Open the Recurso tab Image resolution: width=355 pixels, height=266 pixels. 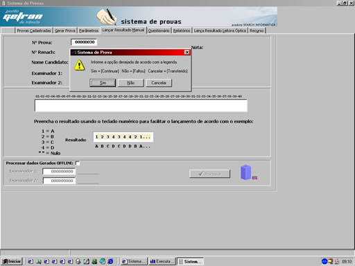257,30
